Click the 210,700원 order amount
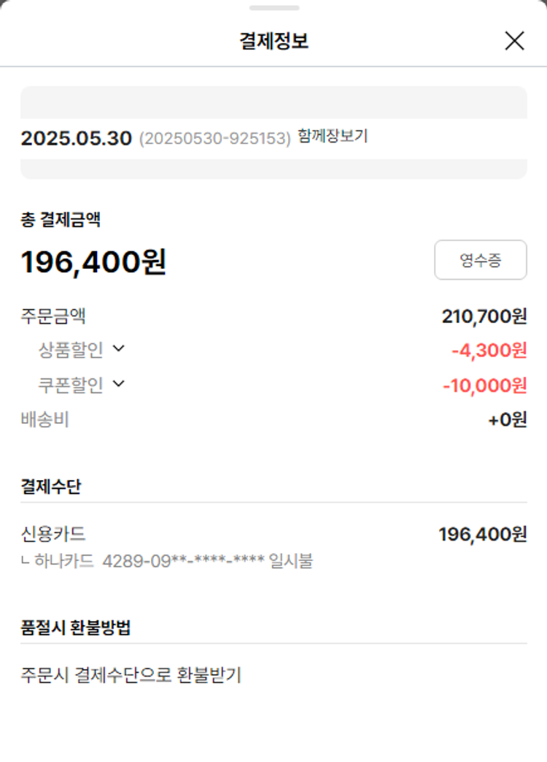This screenshot has width=547, height=762. click(x=484, y=316)
